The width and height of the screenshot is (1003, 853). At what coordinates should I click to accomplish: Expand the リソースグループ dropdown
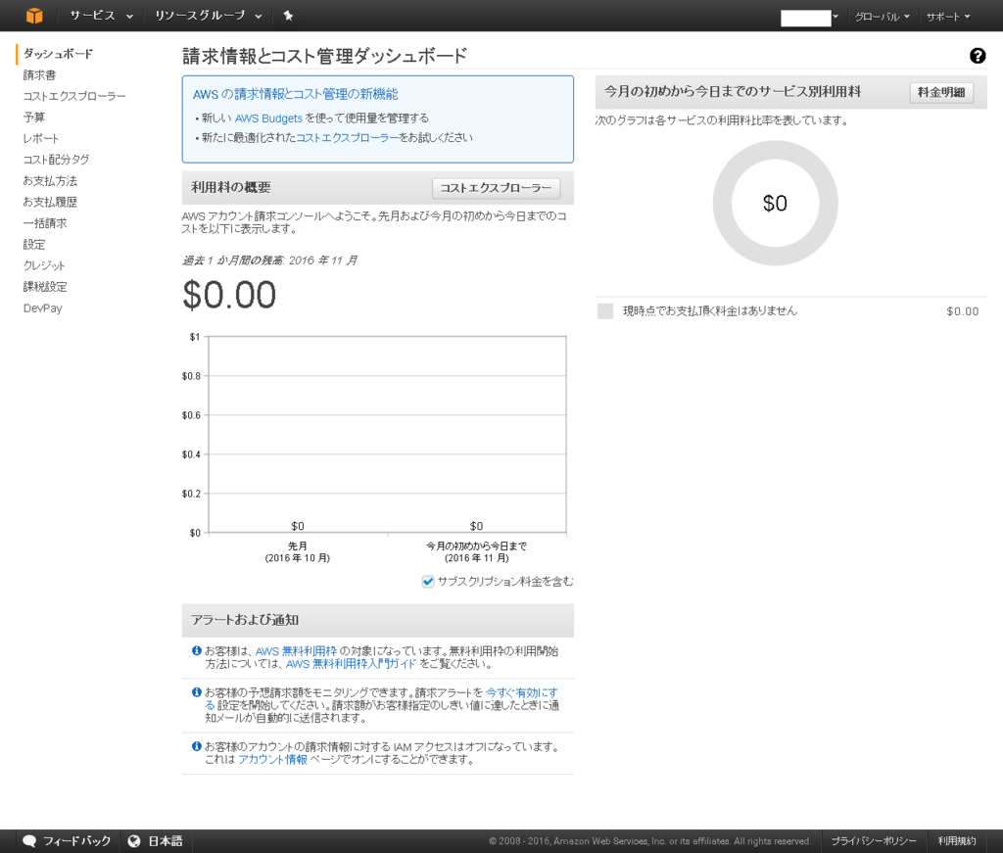[x=209, y=16]
